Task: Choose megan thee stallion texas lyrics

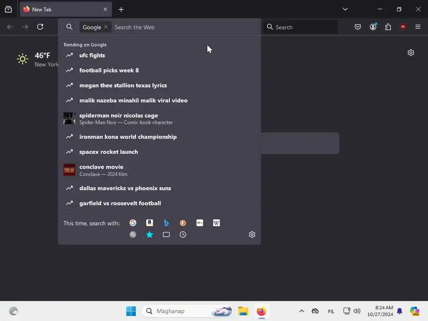Action: [159, 85]
